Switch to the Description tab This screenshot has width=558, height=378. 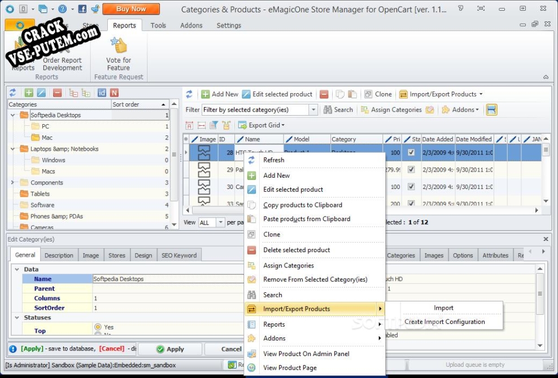click(x=59, y=256)
